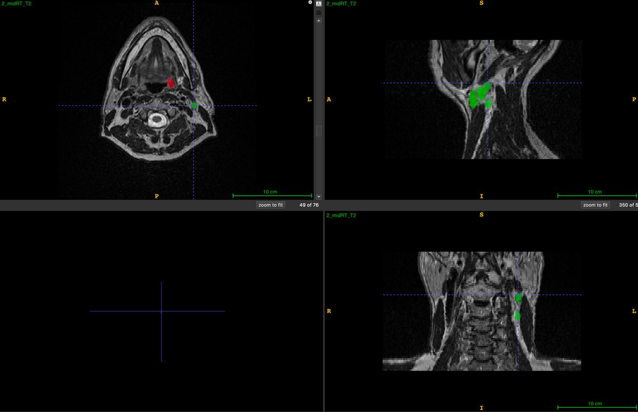This screenshot has width=638, height=412.
Task: Click the 'L' marker at right of the coronal view
Action: point(634,311)
